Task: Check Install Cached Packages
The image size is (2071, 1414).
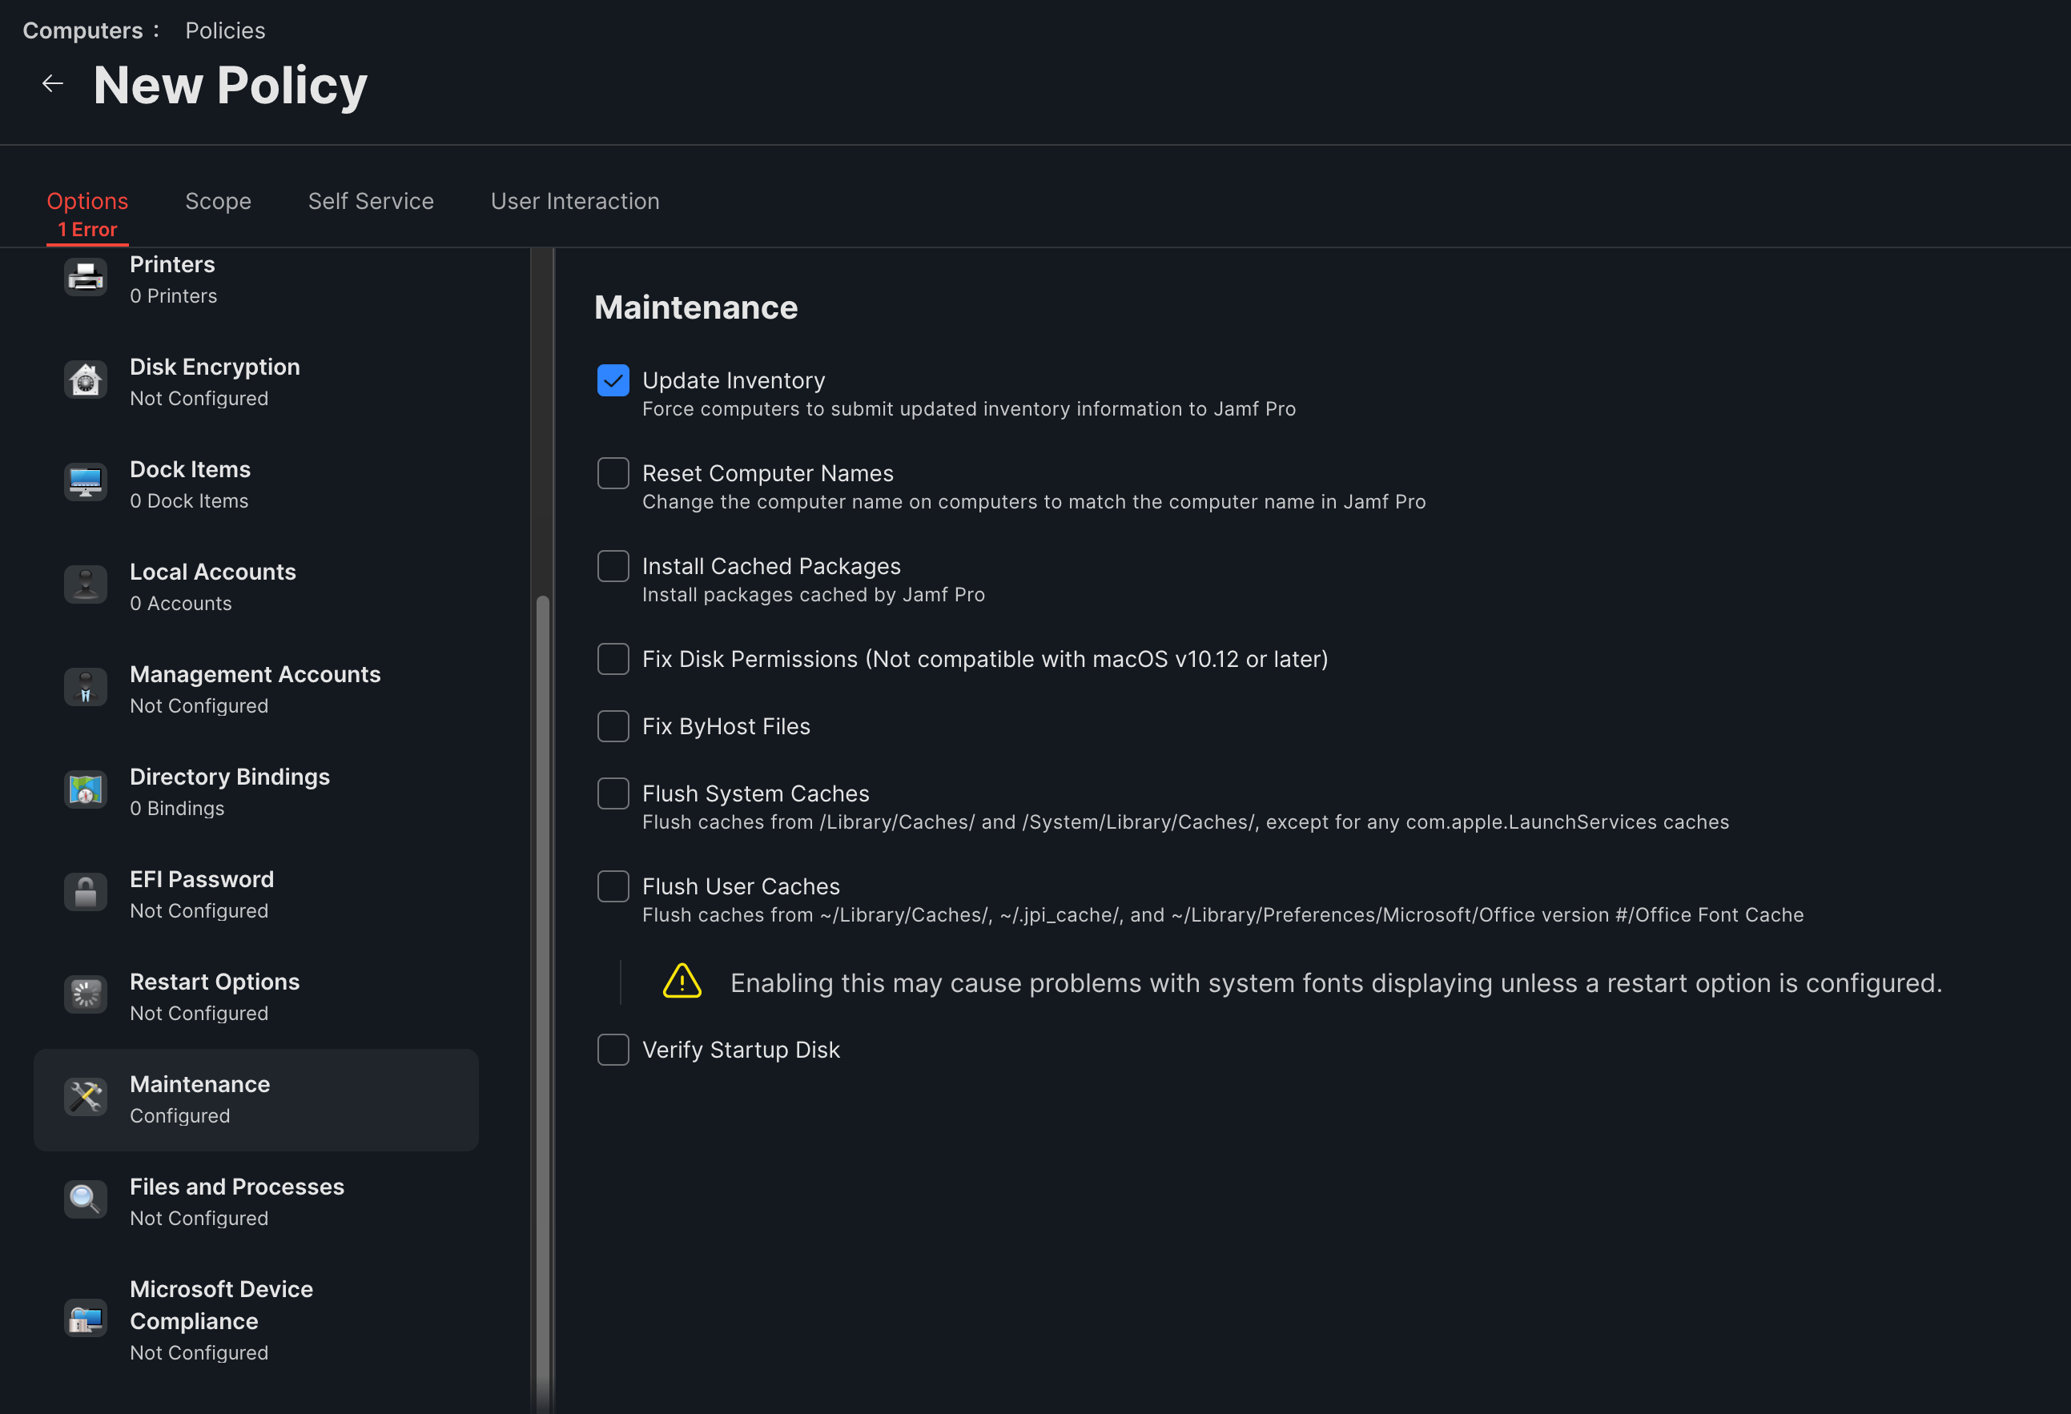Action: 613,566
